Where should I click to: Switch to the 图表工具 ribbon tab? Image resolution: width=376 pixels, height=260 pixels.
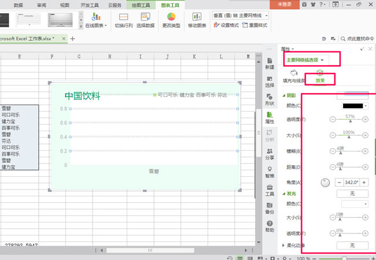pyautogui.click(x=170, y=5)
